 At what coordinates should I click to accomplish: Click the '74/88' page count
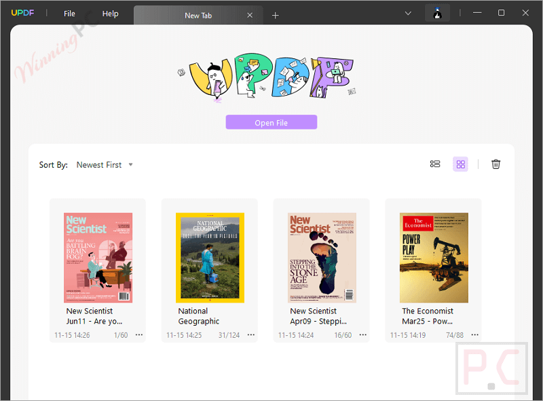pyautogui.click(x=455, y=335)
